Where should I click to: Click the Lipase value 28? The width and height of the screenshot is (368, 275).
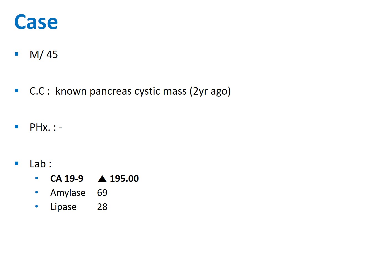click(102, 207)
